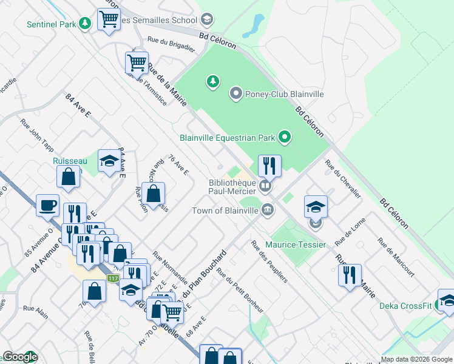Select the Poney-Club Blainville location pin
The height and width of the screenshot is (364, 454).
coord(236,94)
